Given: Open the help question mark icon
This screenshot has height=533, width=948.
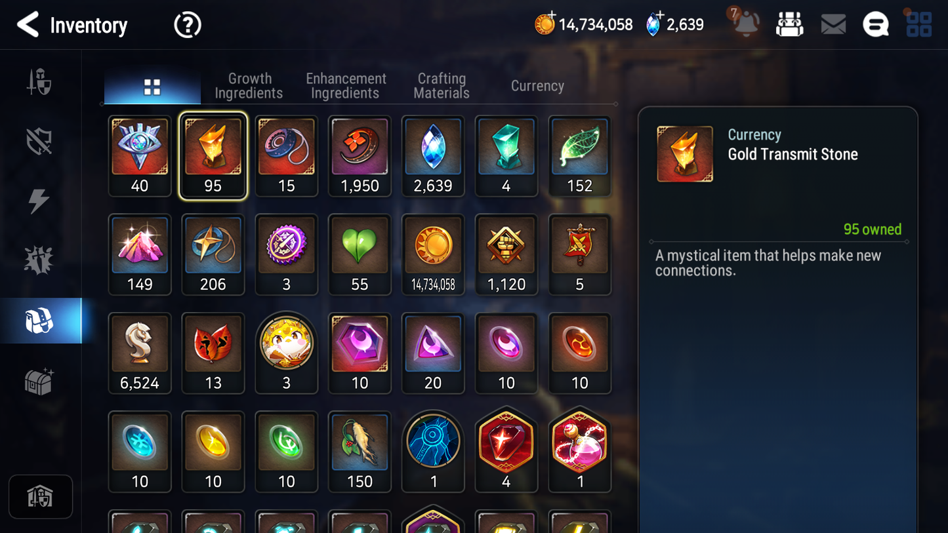Looking at the screenshot, I should point(188,25).
